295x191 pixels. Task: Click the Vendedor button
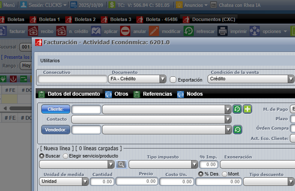pos(55,129)
